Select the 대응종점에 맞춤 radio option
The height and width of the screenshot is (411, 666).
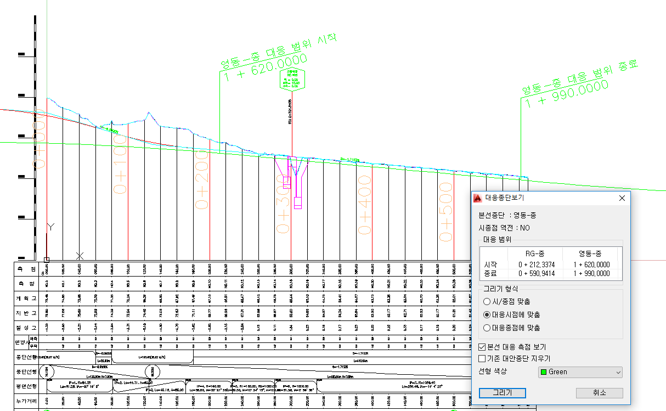click(487, 328)
